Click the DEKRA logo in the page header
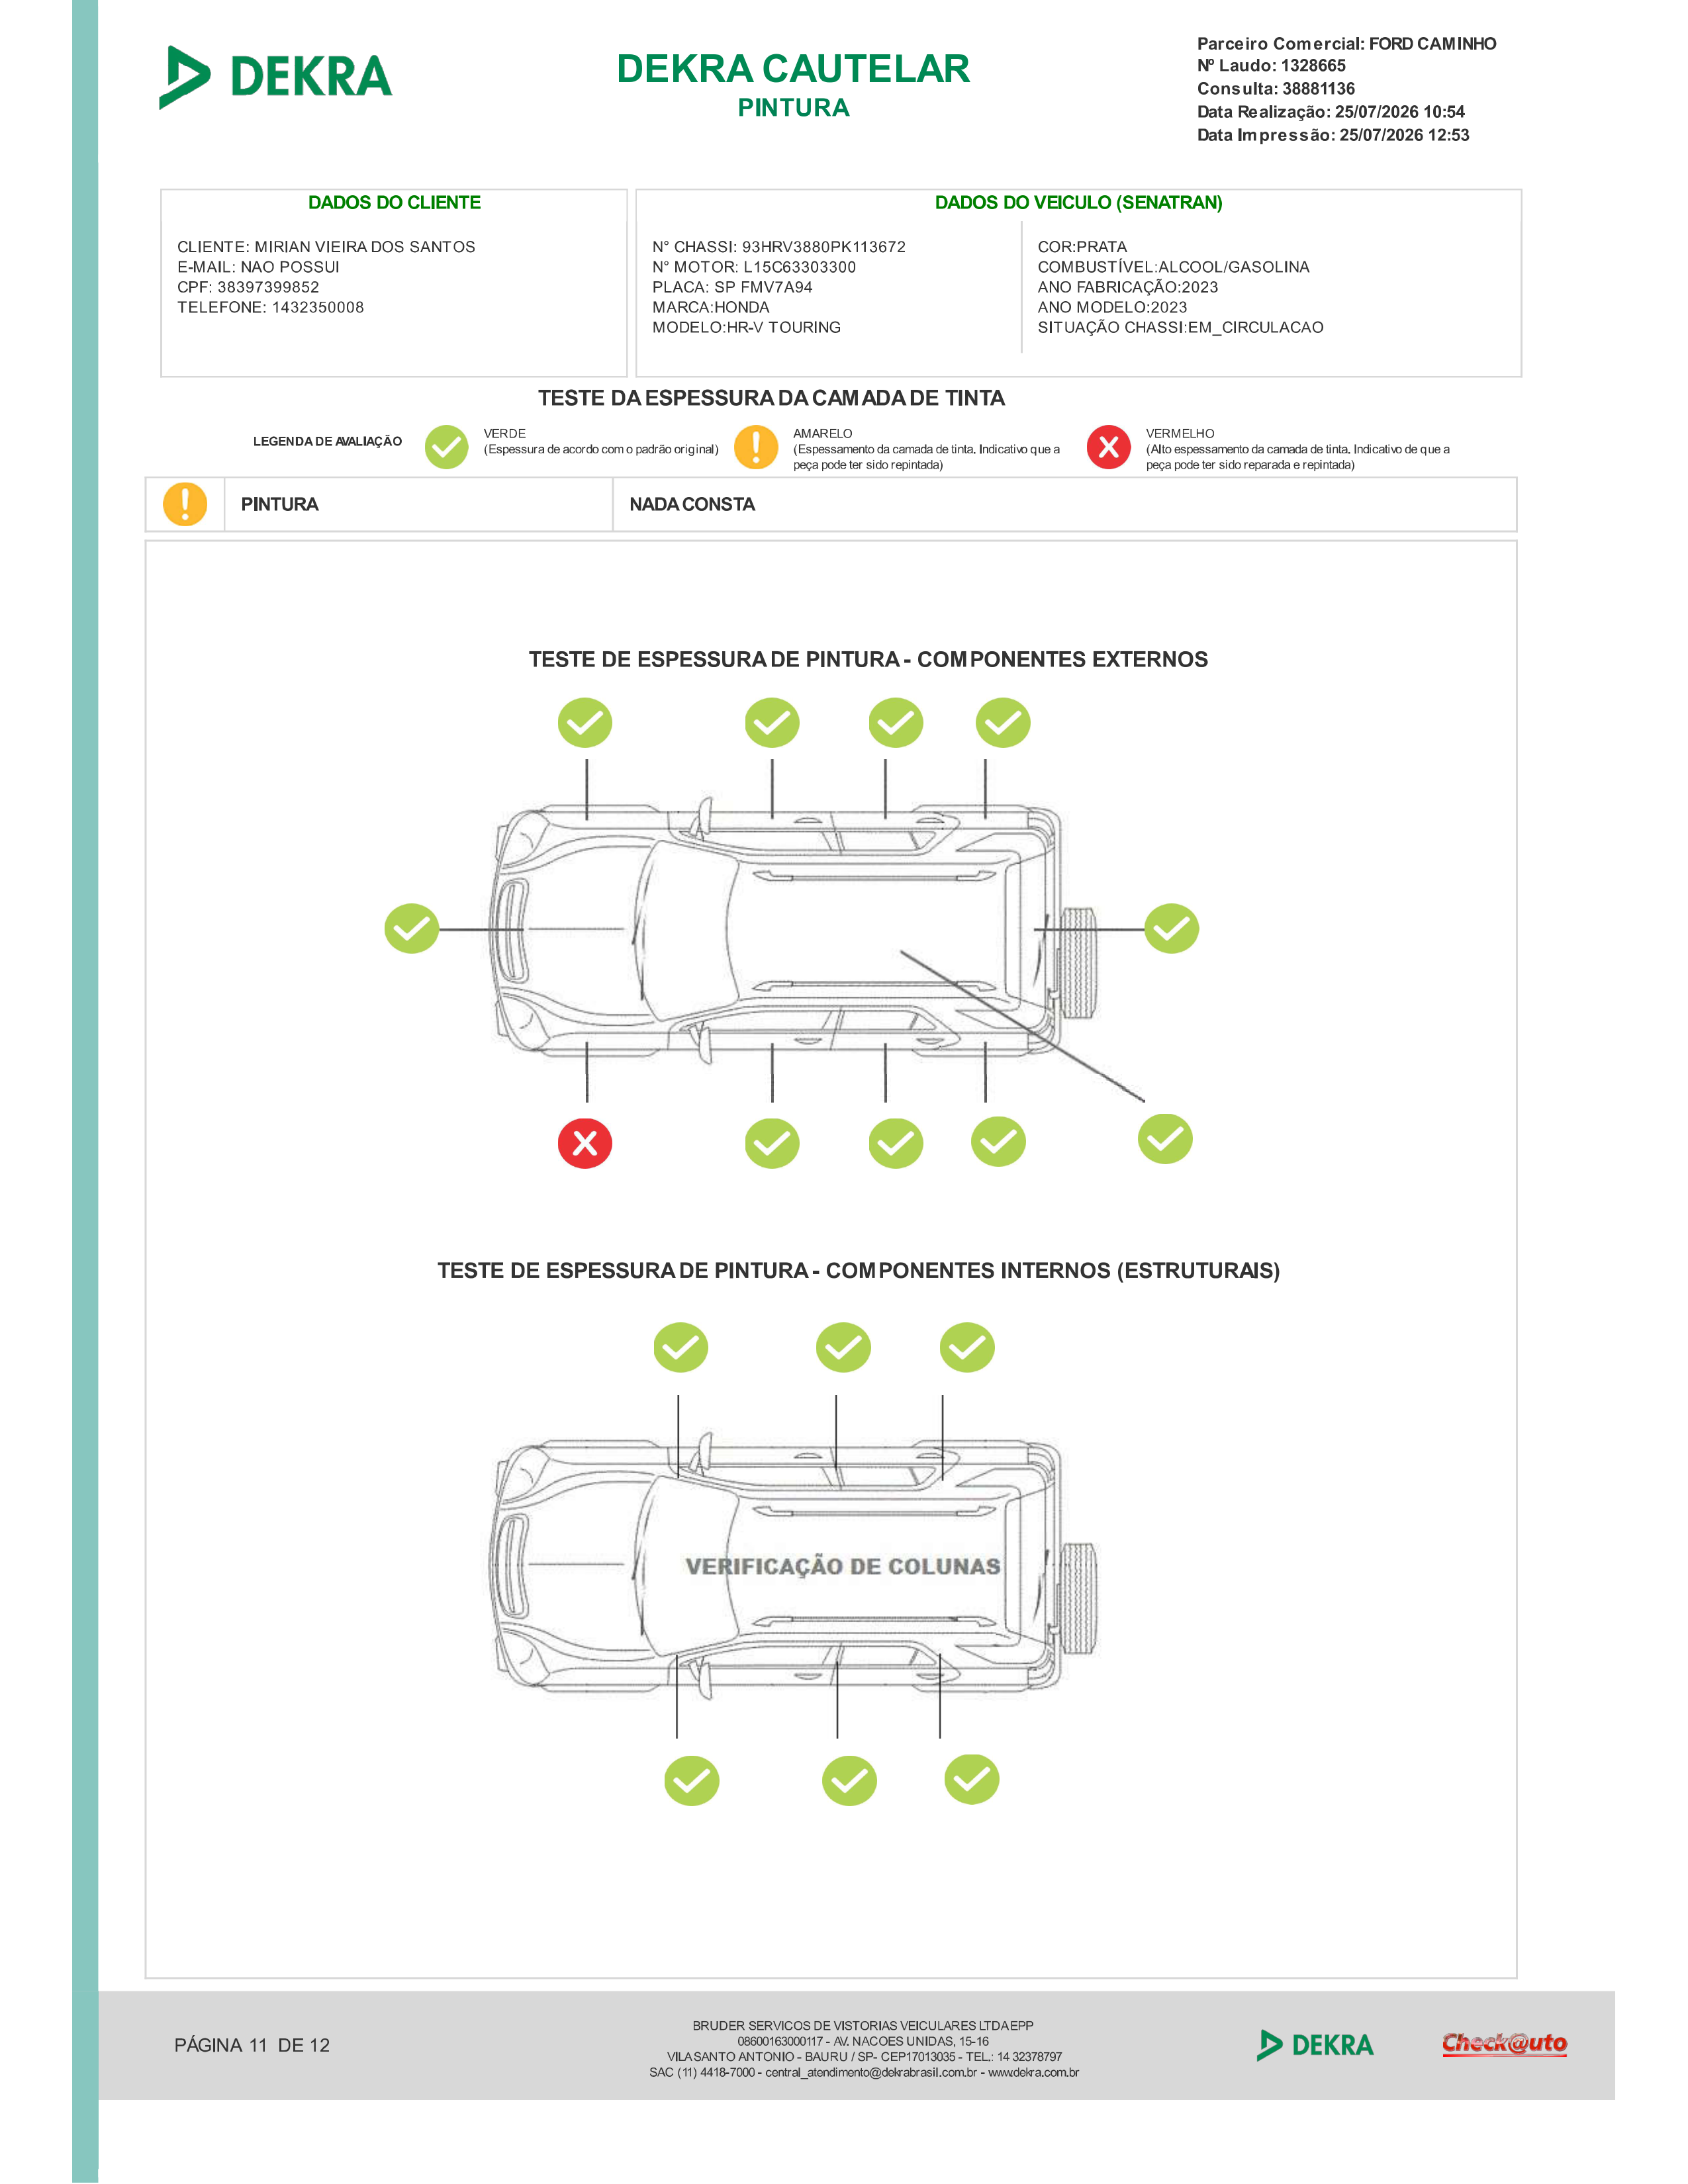The width and height of the screenshot is (1688, 2184). click(275, 77)
